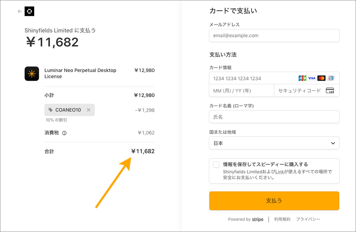The width and height of the screenshot is (356, 232).
Task: Open the 国または地域 dropdown
Action: coord(274,143)
